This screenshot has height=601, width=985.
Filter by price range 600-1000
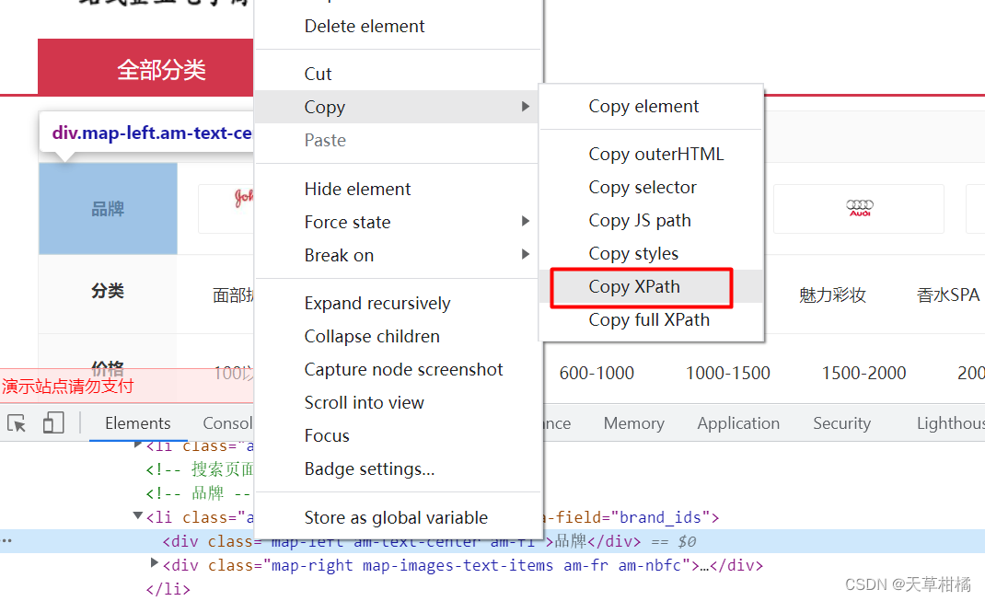click(597, 374)
